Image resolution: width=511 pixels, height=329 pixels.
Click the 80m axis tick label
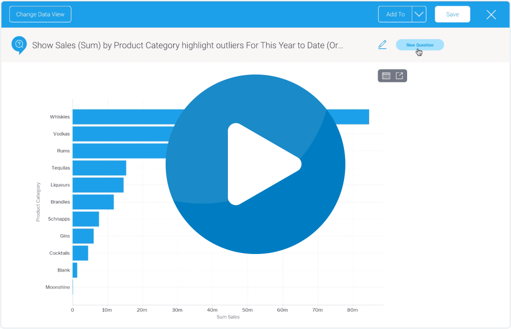click(x=352, y=310)
